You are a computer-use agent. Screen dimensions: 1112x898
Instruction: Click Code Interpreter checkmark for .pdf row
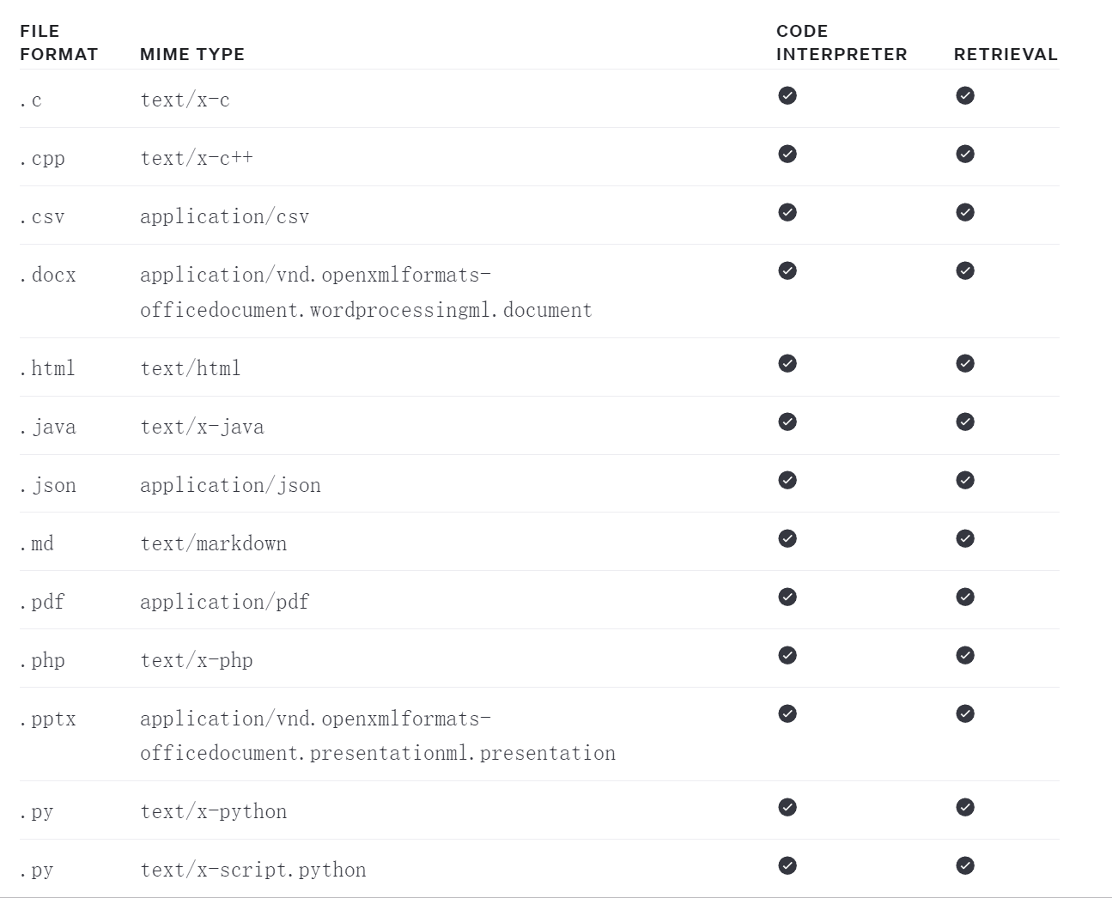[787, 597]
